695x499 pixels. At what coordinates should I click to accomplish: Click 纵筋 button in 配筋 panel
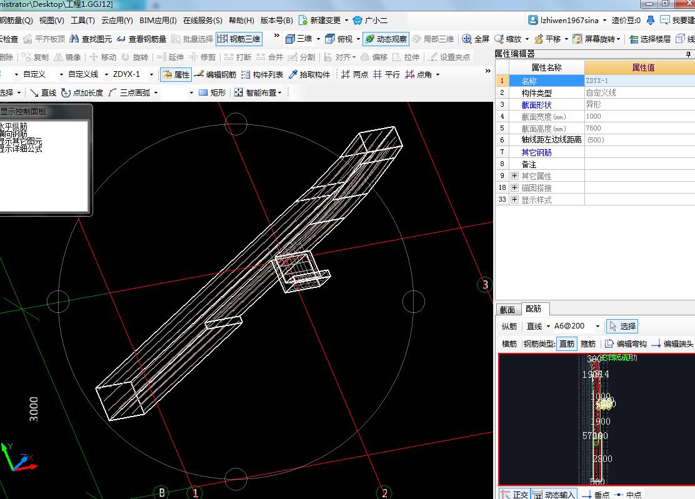pos(509,327)
